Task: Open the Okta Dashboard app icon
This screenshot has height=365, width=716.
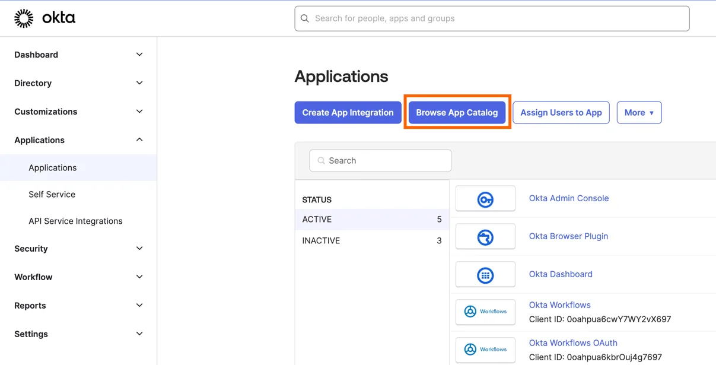Action: (485, 275)
